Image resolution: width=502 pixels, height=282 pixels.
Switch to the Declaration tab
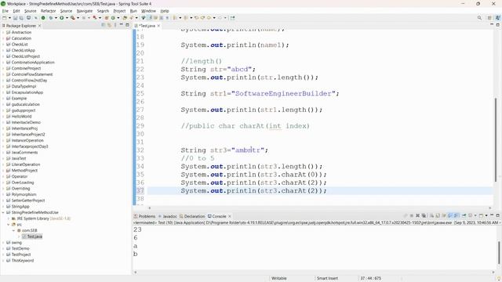tap(192, 216)
